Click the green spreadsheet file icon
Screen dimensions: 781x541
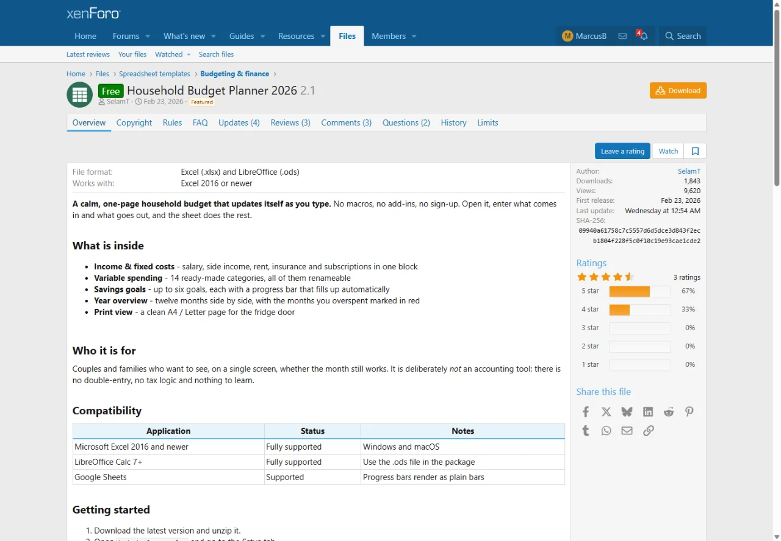79,94
